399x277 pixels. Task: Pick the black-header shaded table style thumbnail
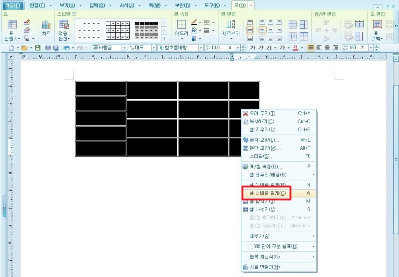pyautogui.click(x=146, y=30)
